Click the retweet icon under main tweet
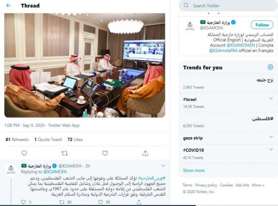The image size is (278, 206). (65, 153)
